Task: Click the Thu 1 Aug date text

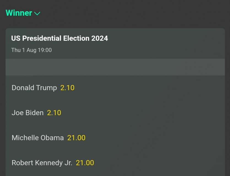Action: click(24, 50)
